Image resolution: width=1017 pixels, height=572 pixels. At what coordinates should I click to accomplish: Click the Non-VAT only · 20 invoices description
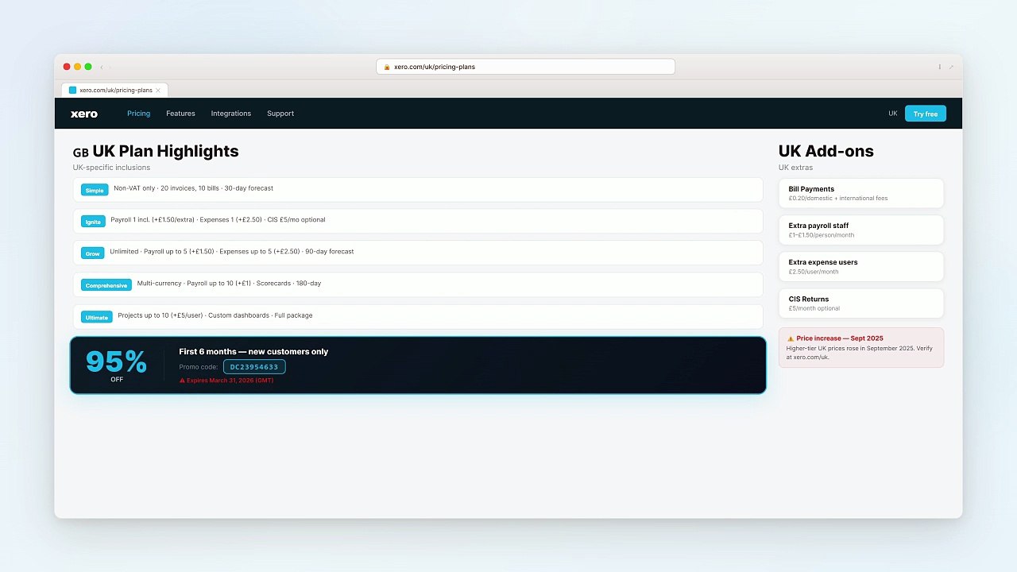(x=193, y=188)
